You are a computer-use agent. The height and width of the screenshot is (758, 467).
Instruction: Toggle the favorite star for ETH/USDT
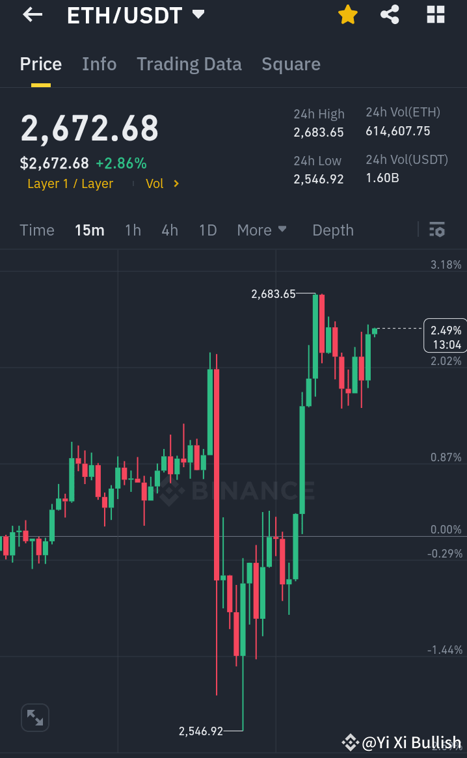(347, 14)
